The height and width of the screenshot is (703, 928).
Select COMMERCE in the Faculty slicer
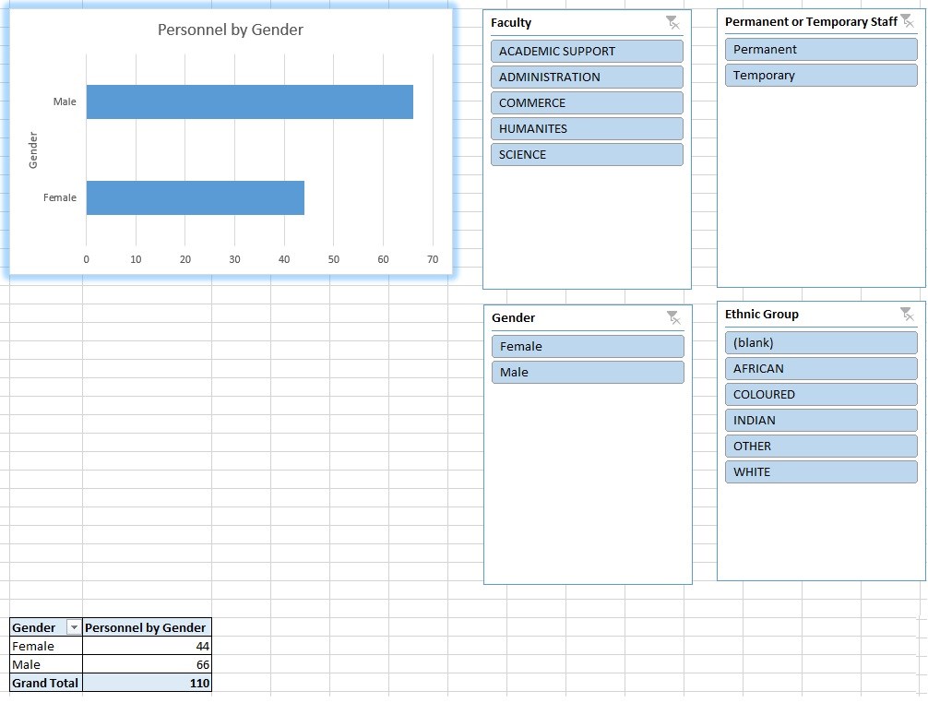[x=587, y=102]
